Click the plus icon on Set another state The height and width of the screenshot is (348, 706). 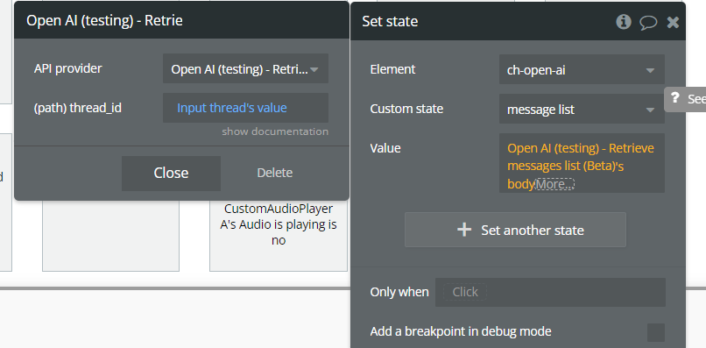coord(464,230)
